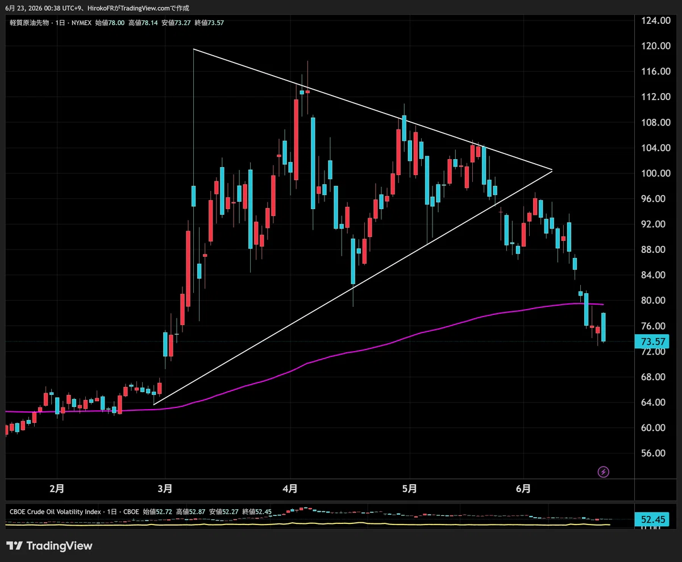Select the yellow line in volatility pane

click(307, 524)
